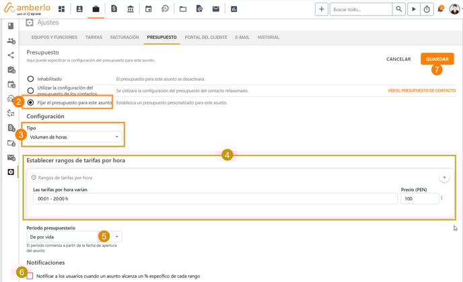Open the calendar icon in top bar
The height and width of the screenshot is (282, 463).
(149, 9)
